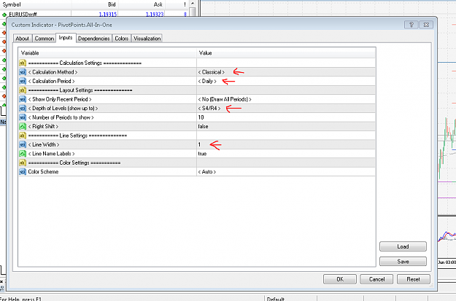Viewport: 456px width, 301px height.
Task: Select the Line Name Labels variable label
Action: pyautogui.click(x=52, y=153)
